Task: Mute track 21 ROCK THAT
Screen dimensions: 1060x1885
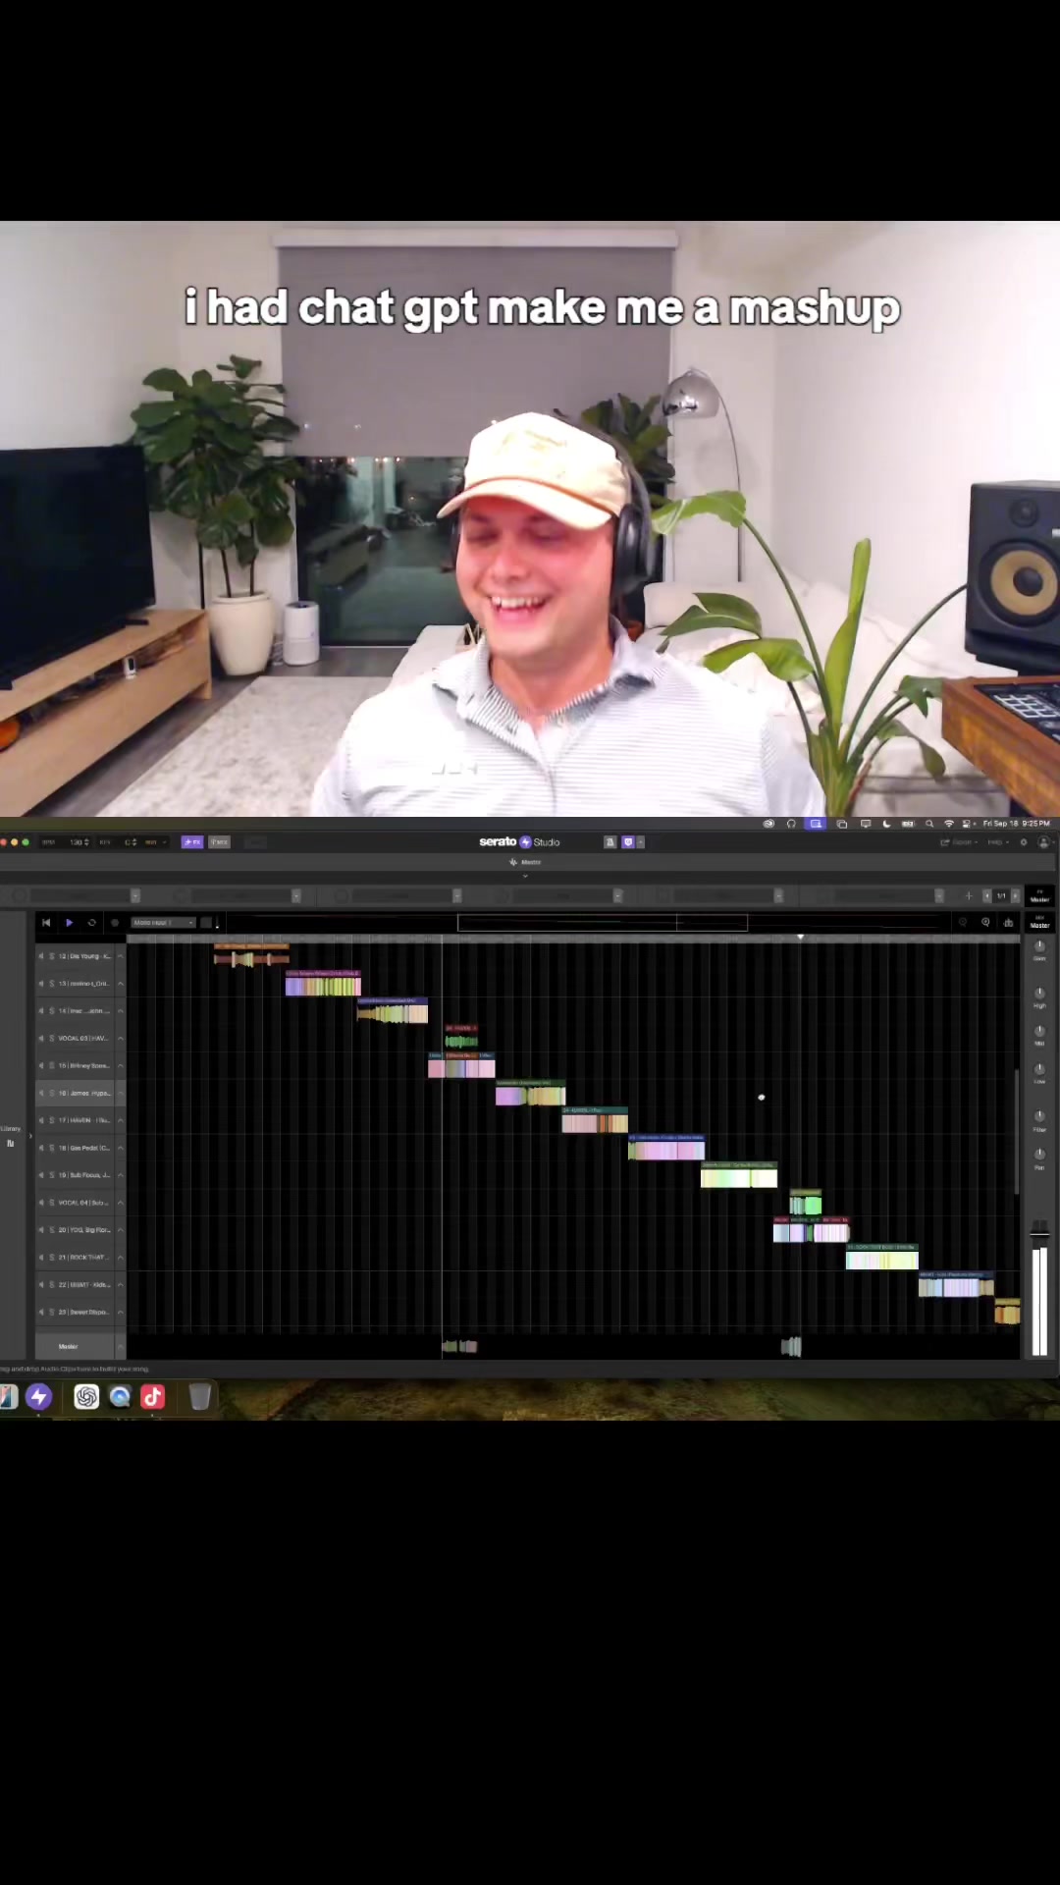Action: click(x=41, y=1258)
